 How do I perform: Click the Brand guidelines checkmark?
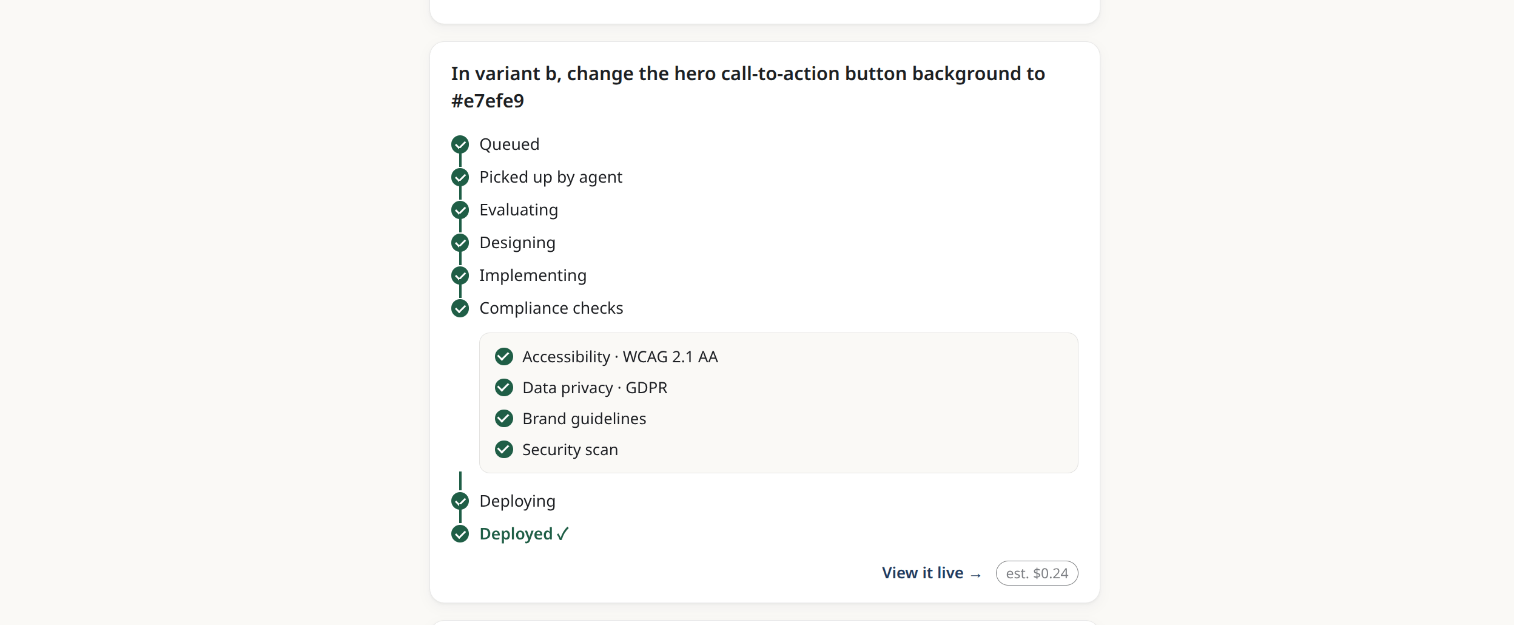tap(503, 418)
